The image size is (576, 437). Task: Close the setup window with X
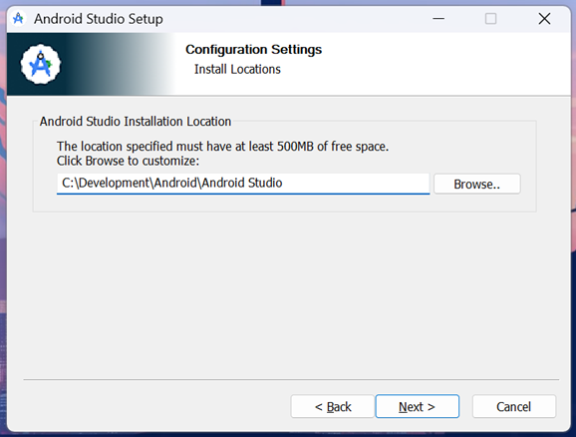coord(544,18)
